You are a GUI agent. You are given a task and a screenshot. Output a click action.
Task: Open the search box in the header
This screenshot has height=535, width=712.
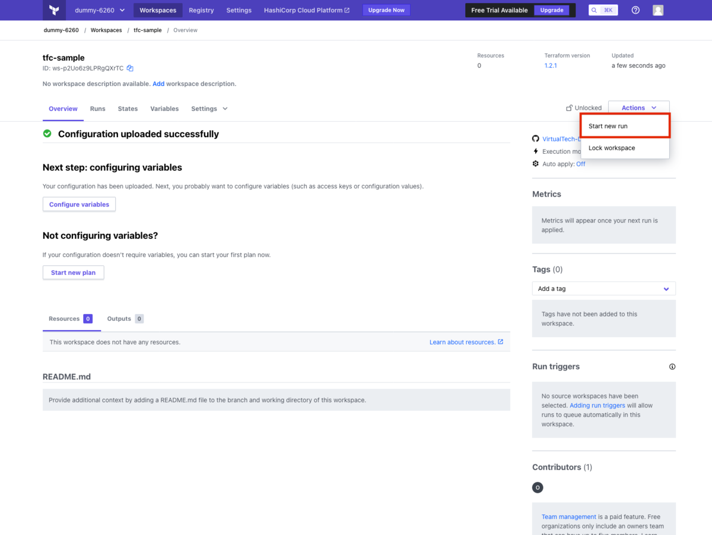click(x=603, y=10)
